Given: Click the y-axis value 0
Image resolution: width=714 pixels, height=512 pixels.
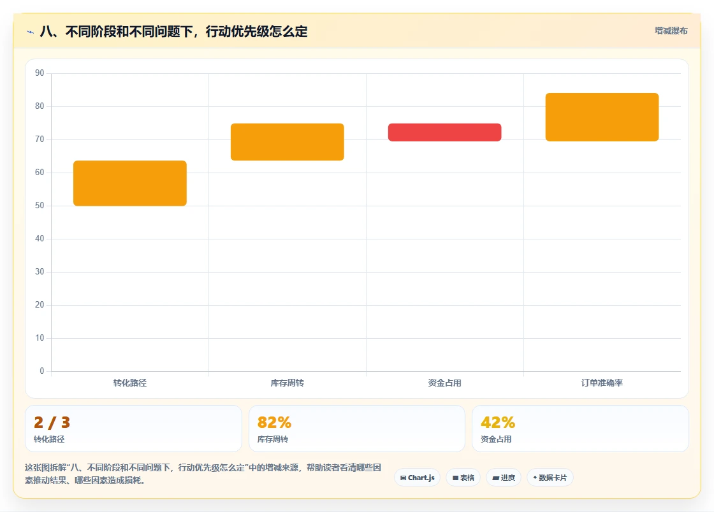Looking at the screenshot, I should tap(42, 371).
